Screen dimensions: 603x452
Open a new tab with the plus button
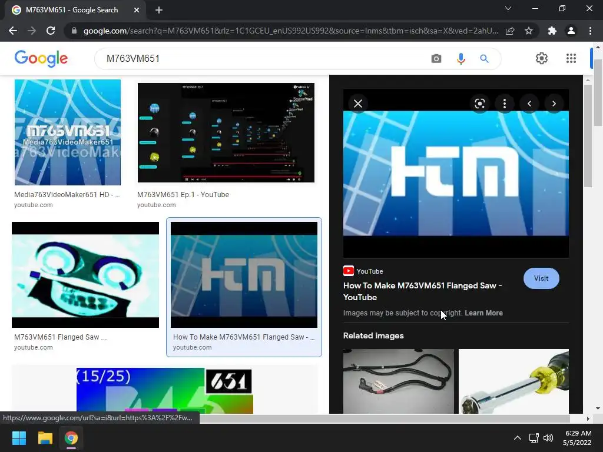[x=159, y=10]
